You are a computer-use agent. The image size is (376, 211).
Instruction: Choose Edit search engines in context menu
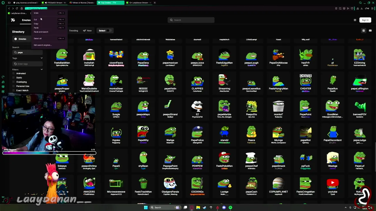49,45
